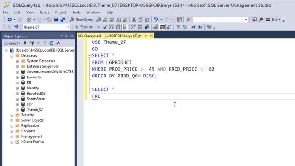Click the Execute button

(84, 27)
